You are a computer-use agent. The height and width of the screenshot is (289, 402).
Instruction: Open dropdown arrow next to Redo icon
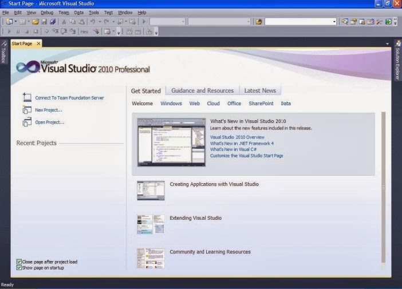(x=113, y=22)
